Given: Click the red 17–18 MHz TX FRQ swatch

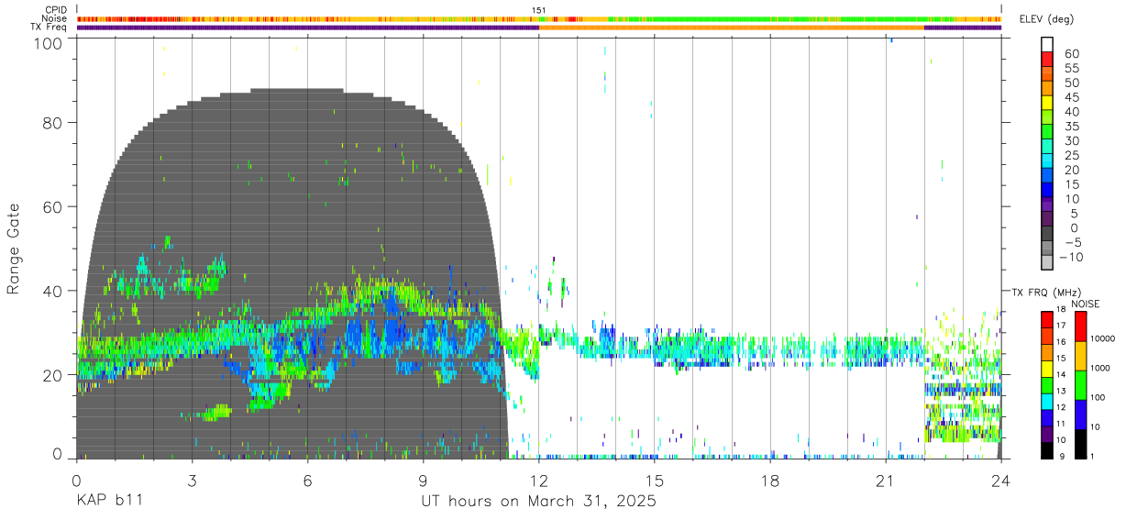Looking at the screenshot, I should (x=1047, y=319).
